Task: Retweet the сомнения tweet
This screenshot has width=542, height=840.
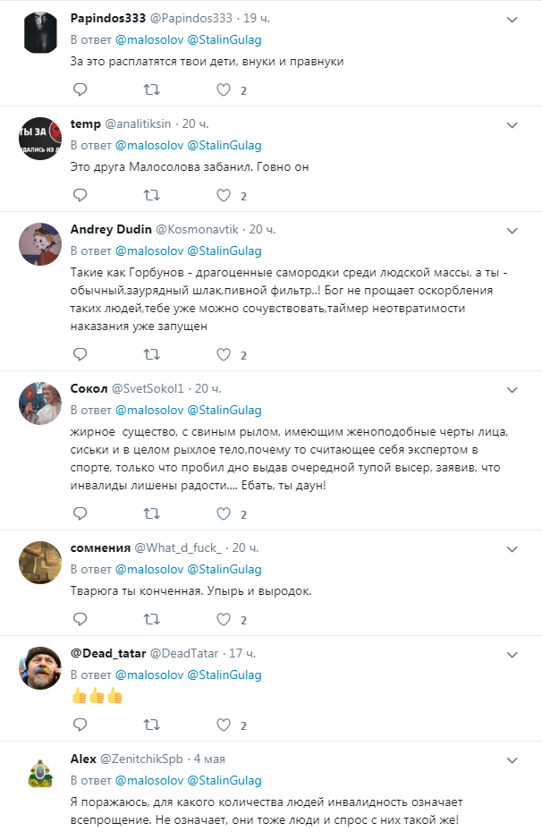Action: point(152,619)
